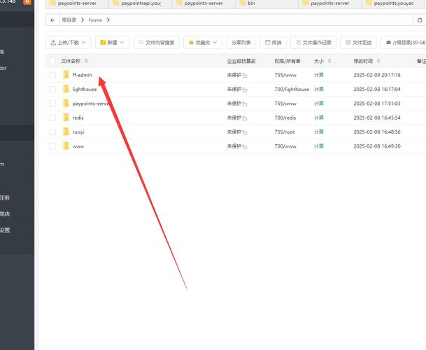The image size is (426, 350).
Task: Click the lock icon in the ff-admin row
Action: tap(245, 76)
